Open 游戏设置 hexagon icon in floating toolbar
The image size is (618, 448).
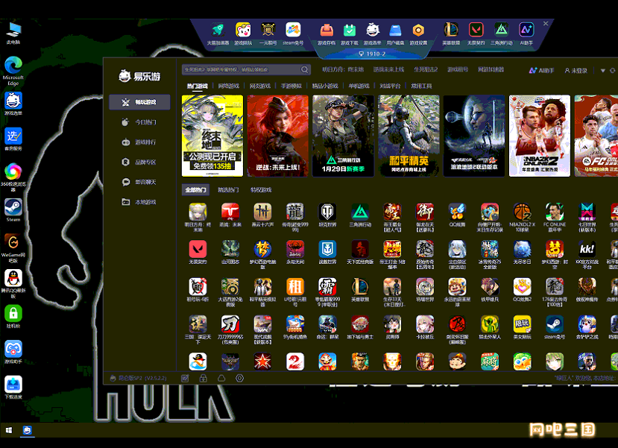click(418, 31)
